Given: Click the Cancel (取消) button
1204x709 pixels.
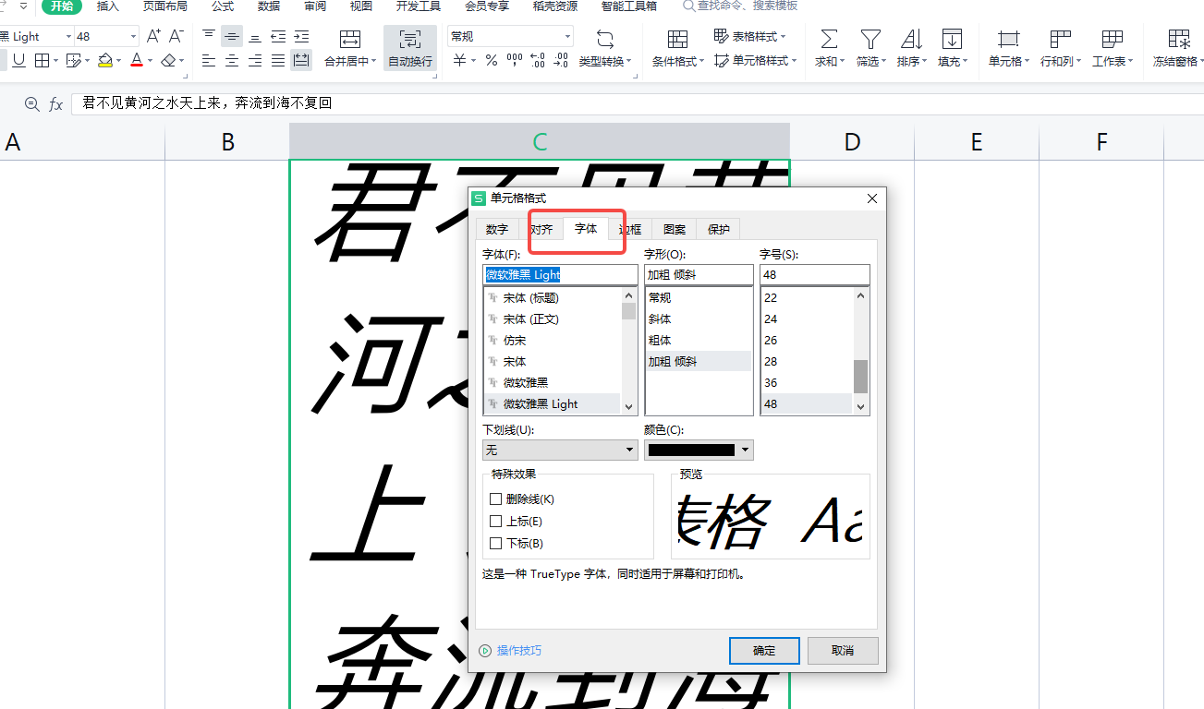Looking at the screenshot, I should [x=842, y=651].
